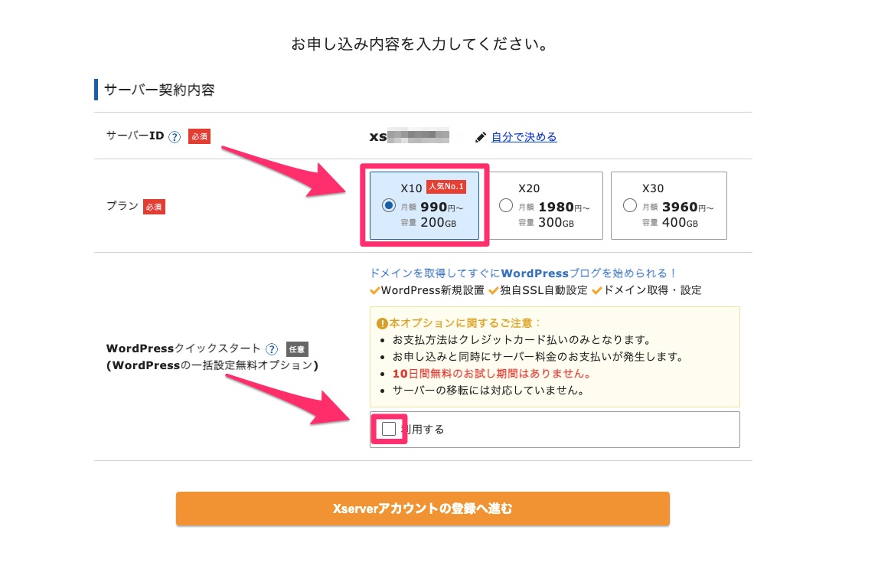Screen dimensions: 878x579
Task: Click the text お申し込みと同時にサーバー料金のお支払いが発生します。
Action: coord(538,357)
